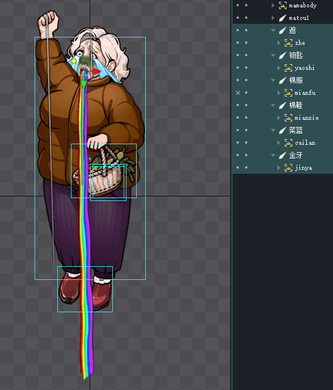Click the matou1 slot feather icon

coord(283,18)
